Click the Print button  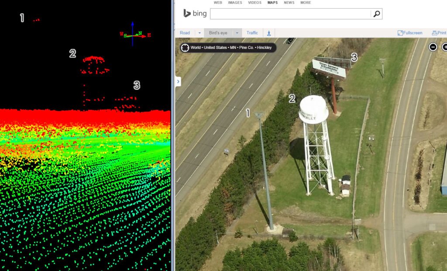pyautogui.click(x=439, y=33)
